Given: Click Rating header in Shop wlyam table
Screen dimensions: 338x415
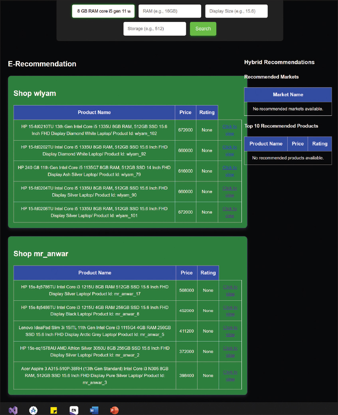Looking at the screenshot, I should pyautogui.click(x=207, y=113).
